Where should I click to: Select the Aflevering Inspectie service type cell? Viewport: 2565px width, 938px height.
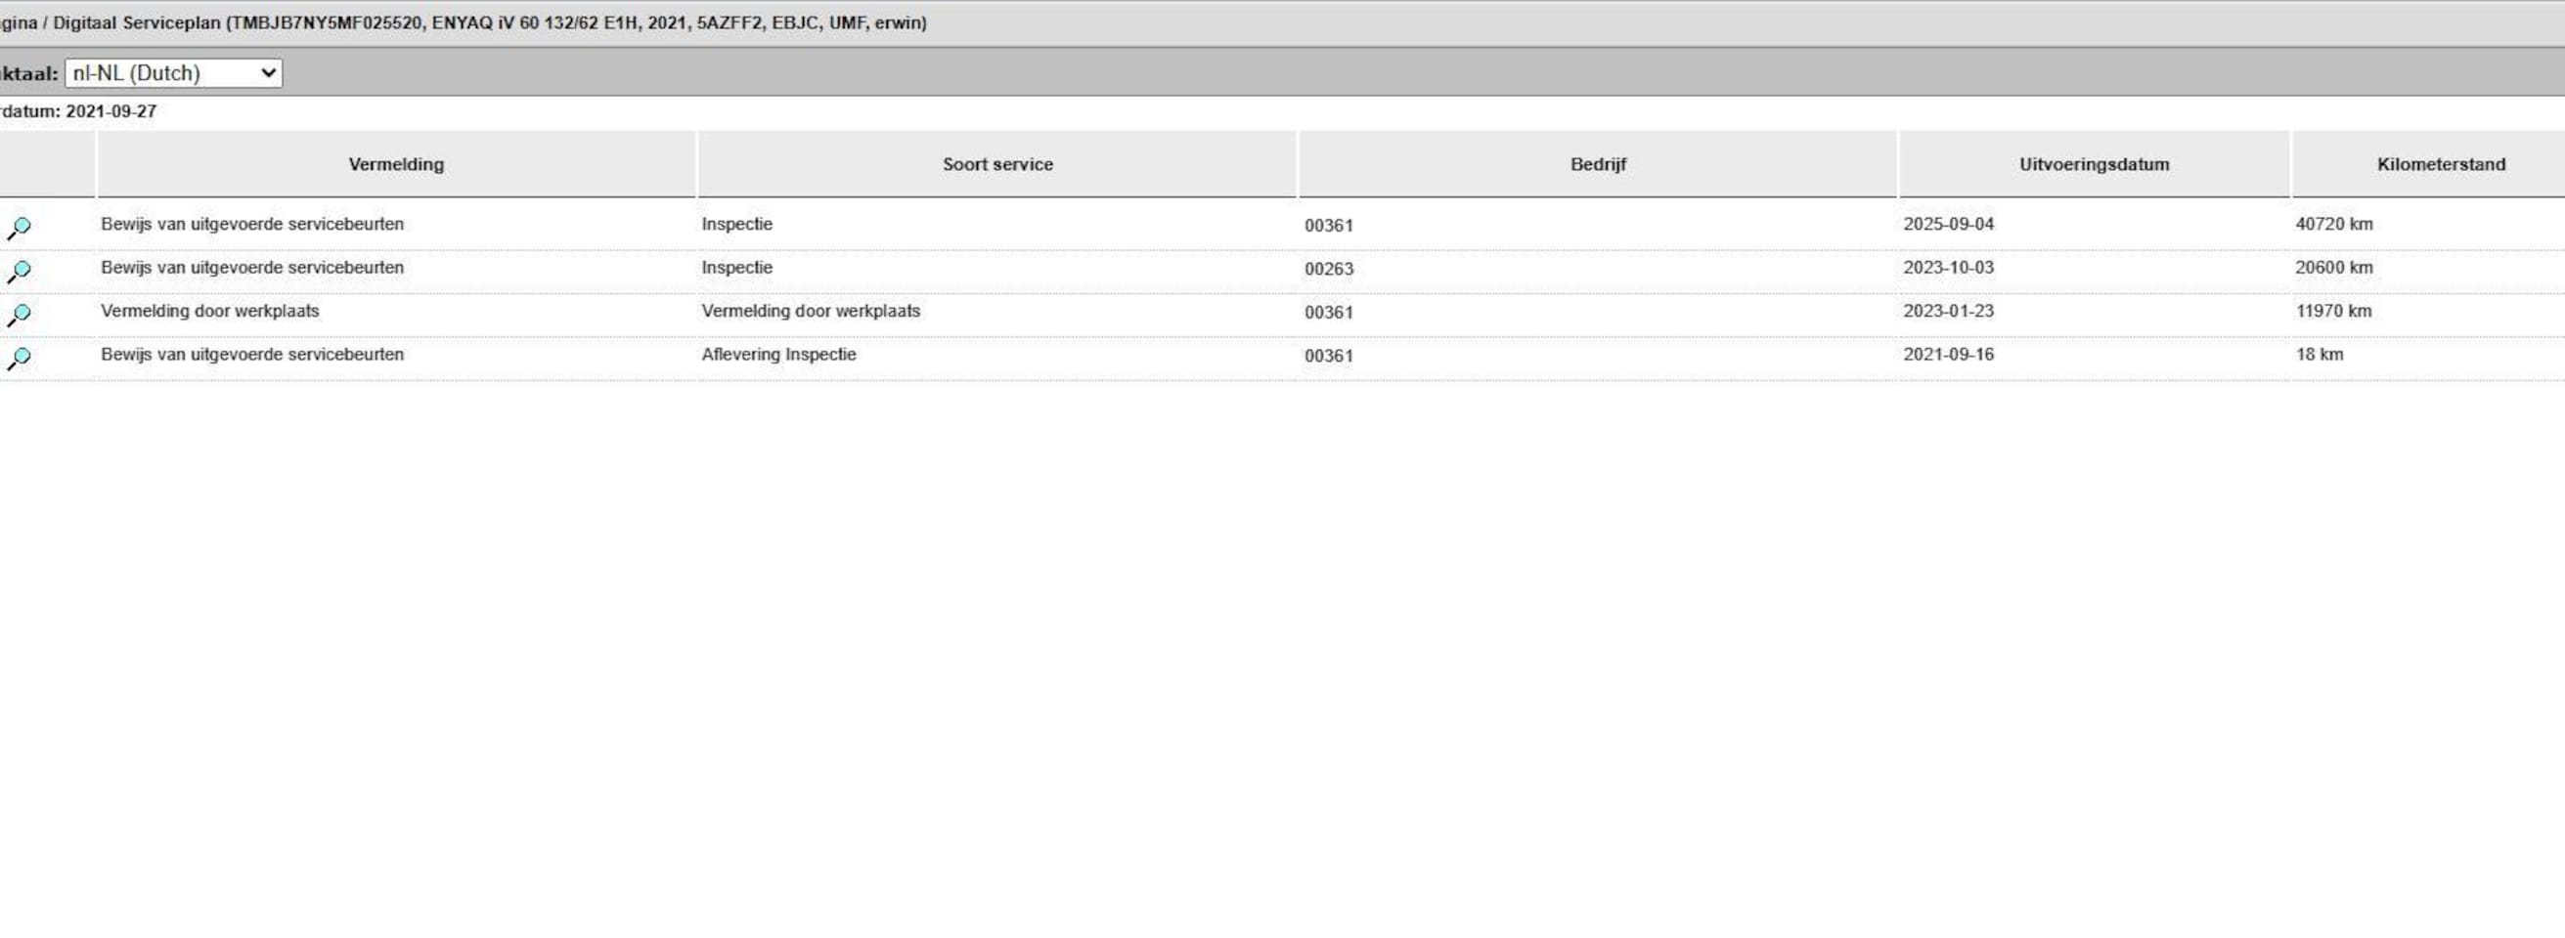[777, 354]
